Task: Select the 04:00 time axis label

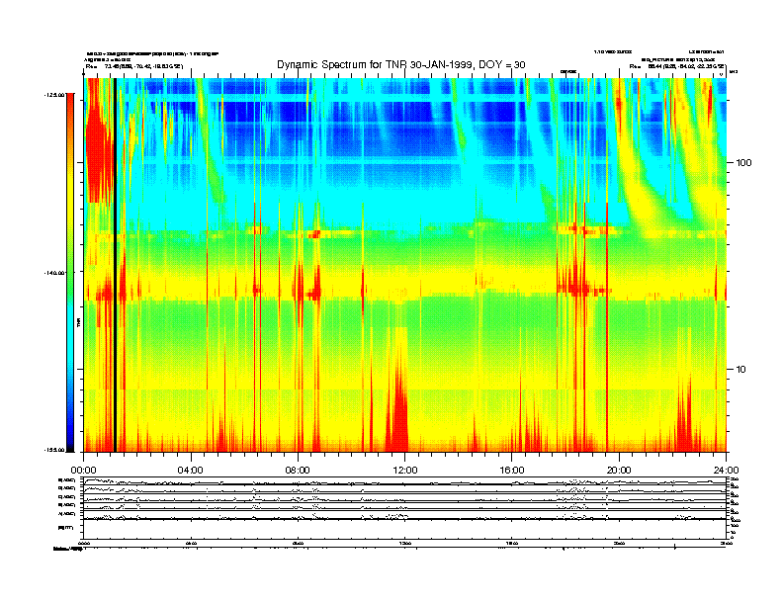Action: [x=191, y=471]
